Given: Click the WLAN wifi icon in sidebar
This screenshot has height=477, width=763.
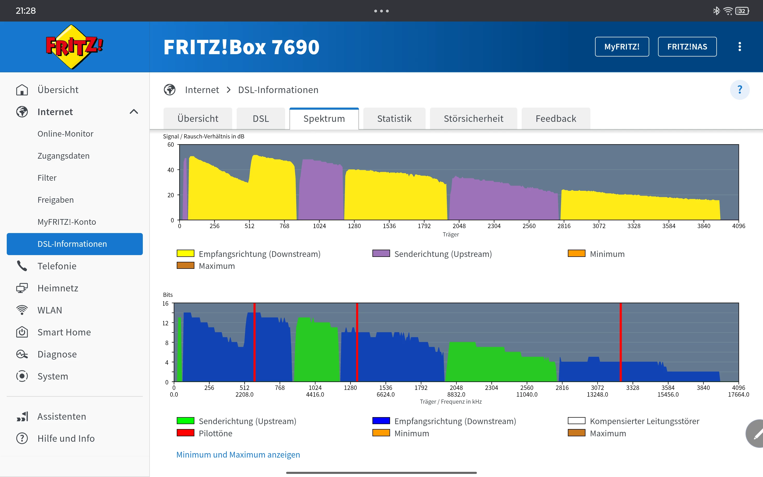Looking at the screenshot, I should (22, 310).
